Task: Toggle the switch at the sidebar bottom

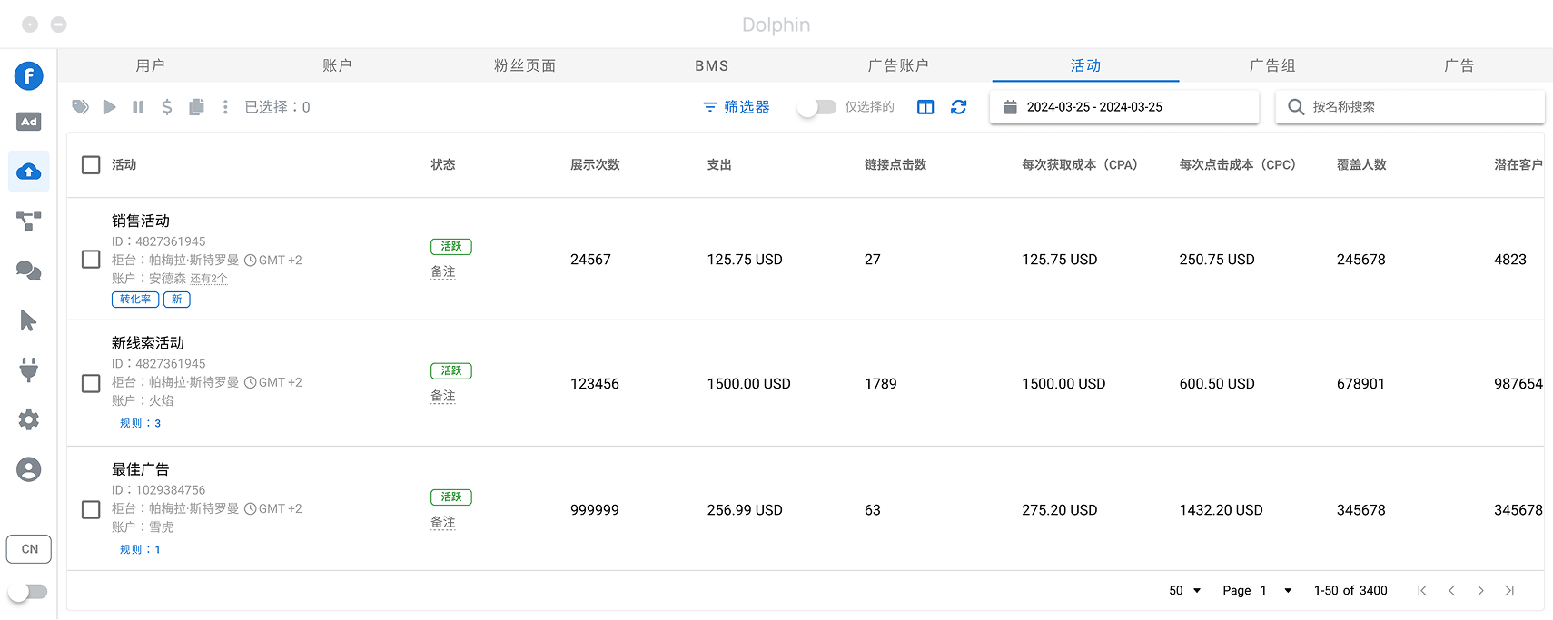Action: 28,592
